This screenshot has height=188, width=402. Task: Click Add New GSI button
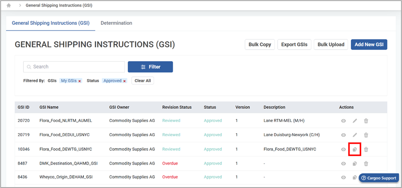369,45
